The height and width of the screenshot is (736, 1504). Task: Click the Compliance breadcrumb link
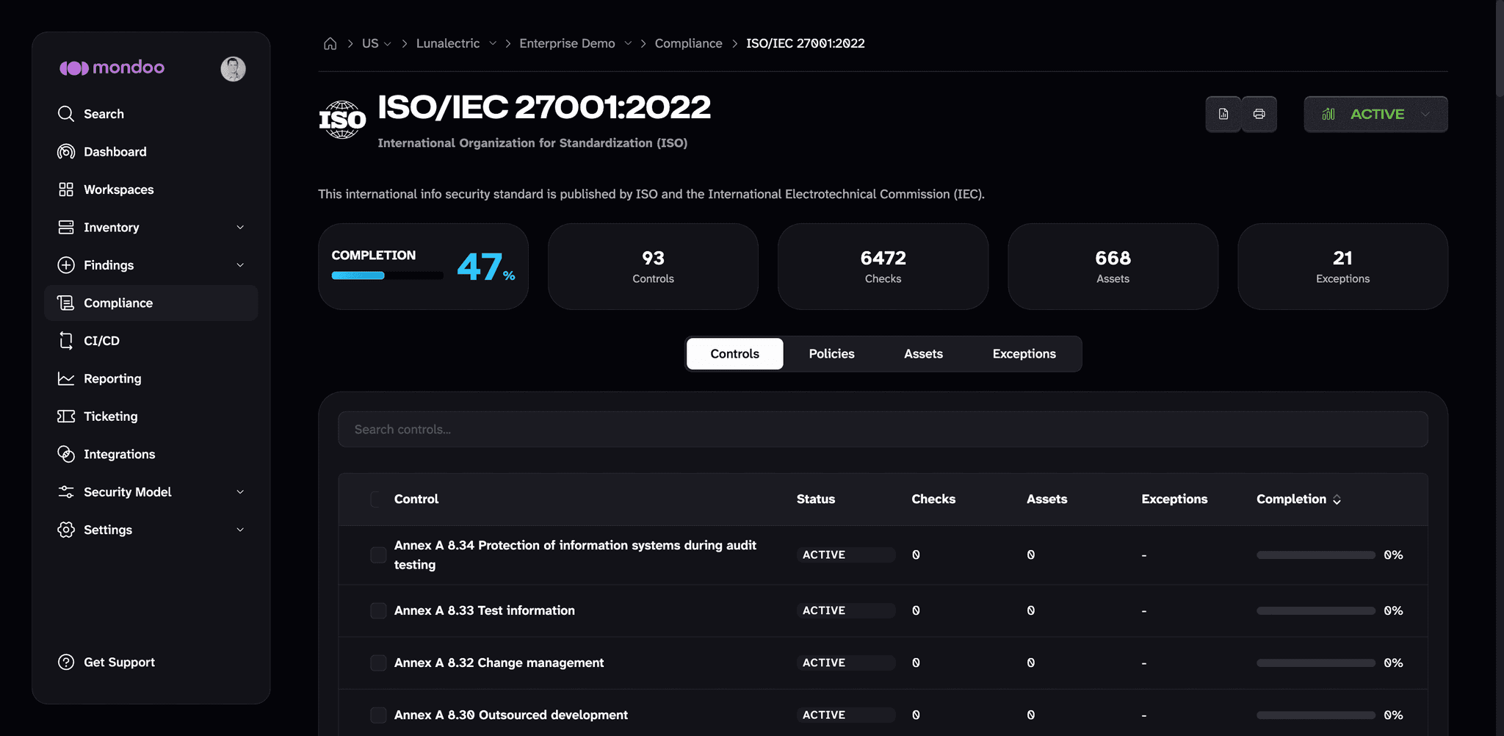click(x=688, y=43)
